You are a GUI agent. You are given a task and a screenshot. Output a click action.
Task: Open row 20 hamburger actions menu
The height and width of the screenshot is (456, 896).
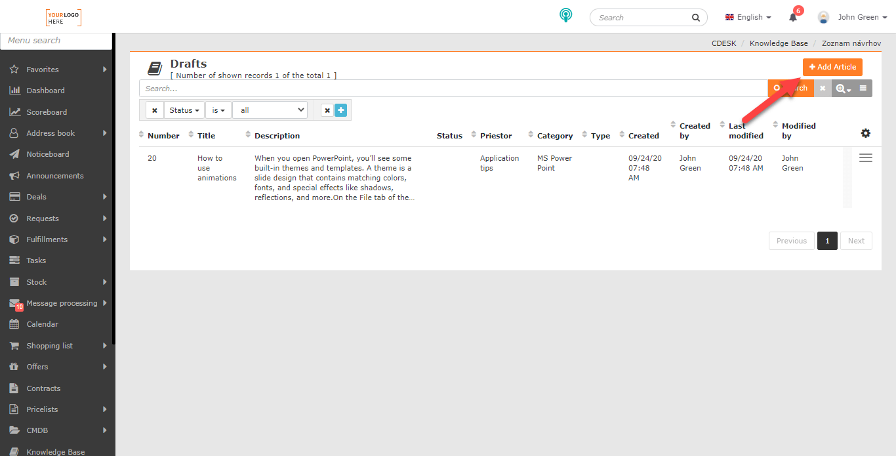click(866, 158)
